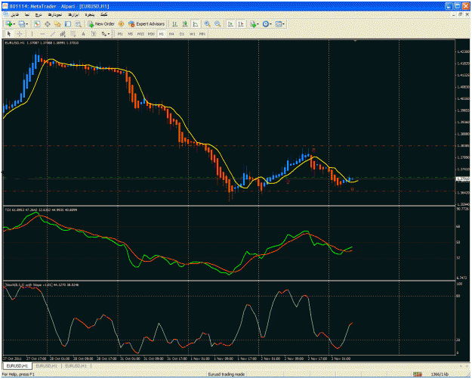Screen dimensions: 472x379
Task: Toggle chart auto scroll
Action: click(230, 23)
